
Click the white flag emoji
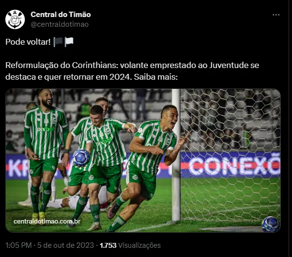69,42
